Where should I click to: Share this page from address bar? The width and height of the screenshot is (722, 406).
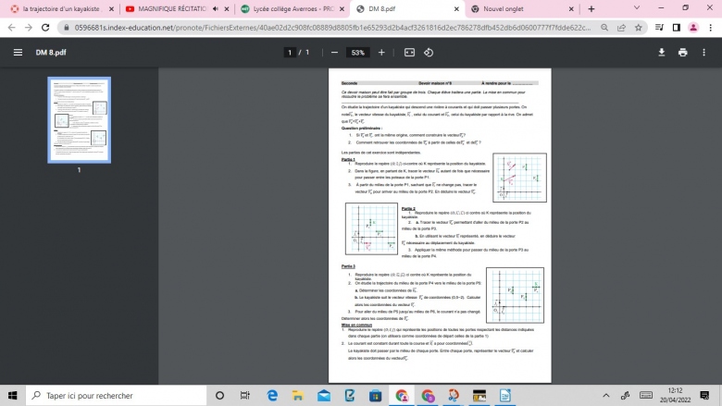point(621,28)
